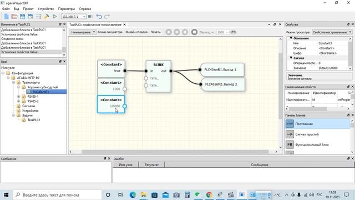Open Chrome from taskbar
355x200 pixels.
[x=209, y=195]
